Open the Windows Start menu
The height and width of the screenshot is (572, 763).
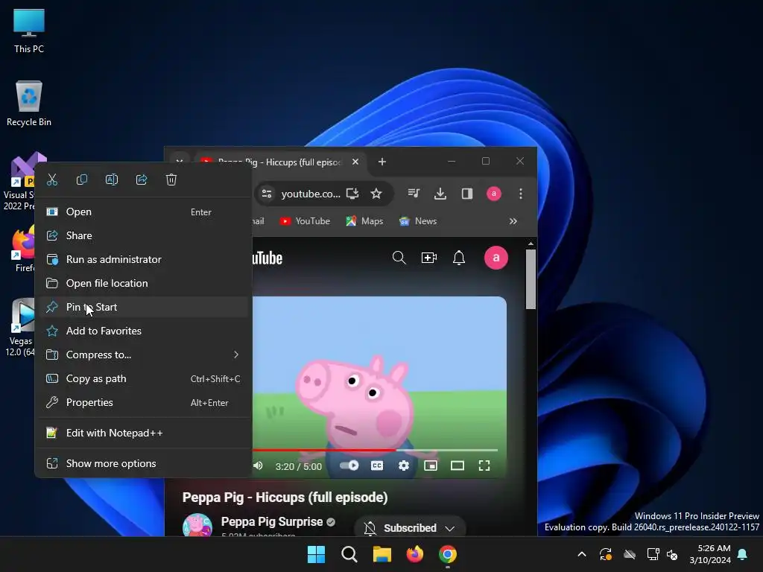pos(316,554)
